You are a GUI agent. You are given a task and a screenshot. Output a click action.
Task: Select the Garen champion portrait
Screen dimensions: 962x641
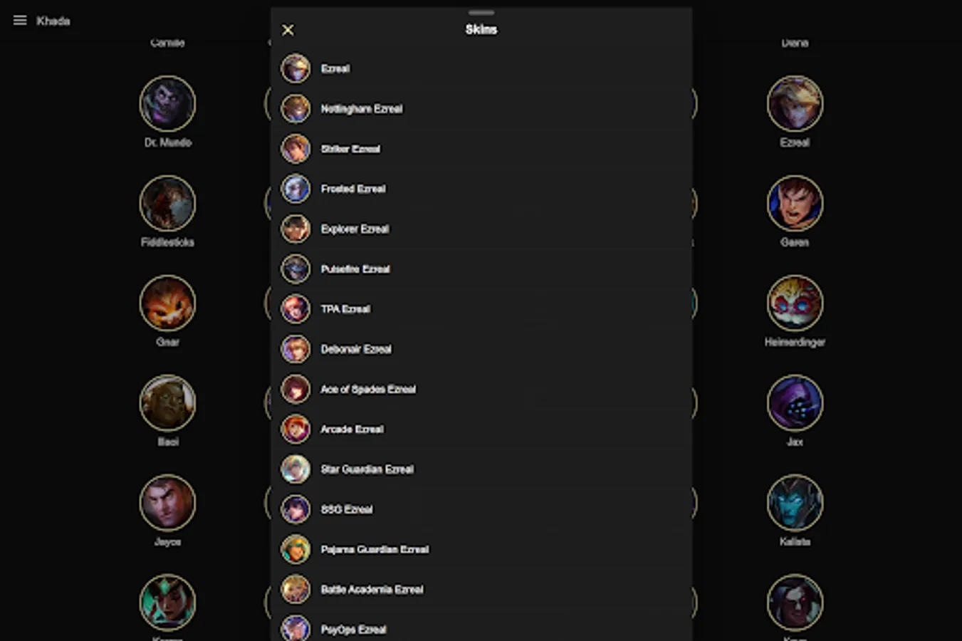pyautogui.click(x=795, y=204)
